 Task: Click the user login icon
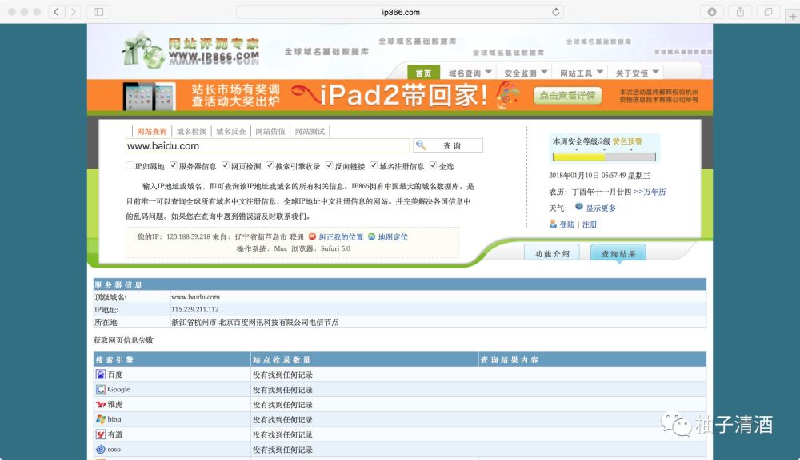[553, 224]
